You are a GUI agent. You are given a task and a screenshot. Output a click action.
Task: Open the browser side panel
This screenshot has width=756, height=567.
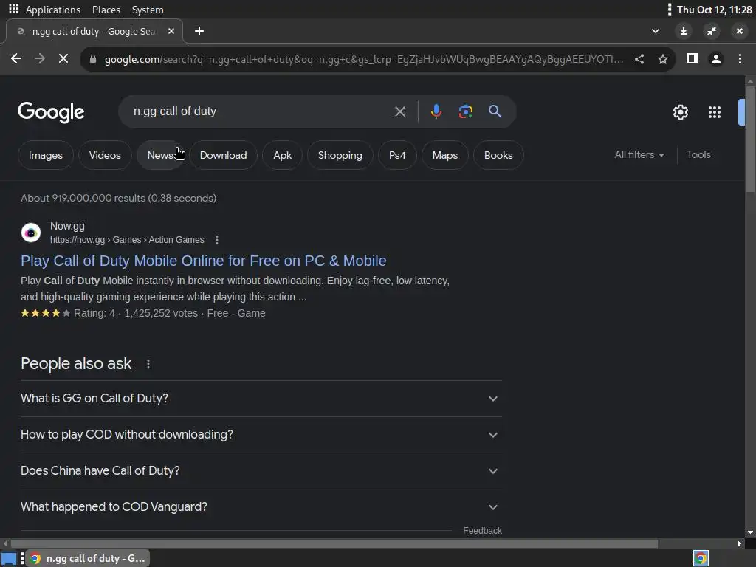tap(693, 59)
